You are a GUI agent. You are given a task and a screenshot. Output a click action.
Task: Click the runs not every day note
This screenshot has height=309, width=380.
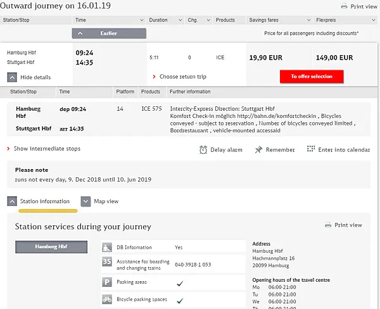[x=83, y=180]
